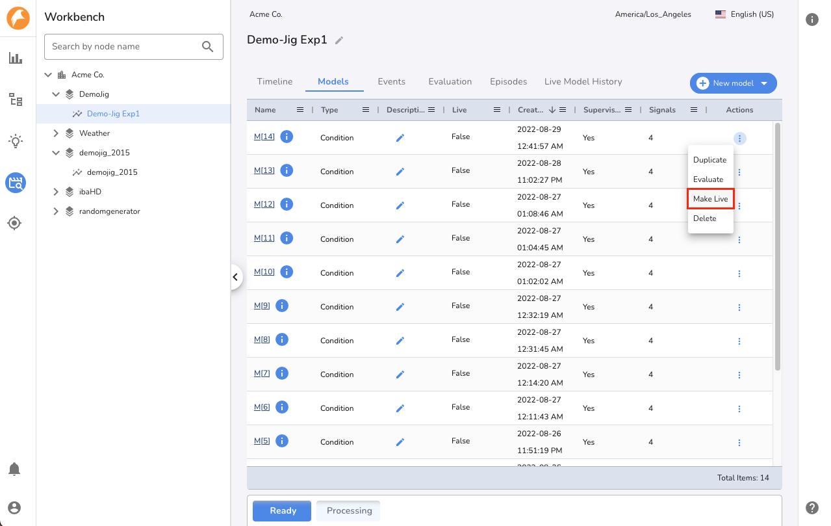Click the search magnifier icon
Screen dimensions: 831x526
(208, 46)
